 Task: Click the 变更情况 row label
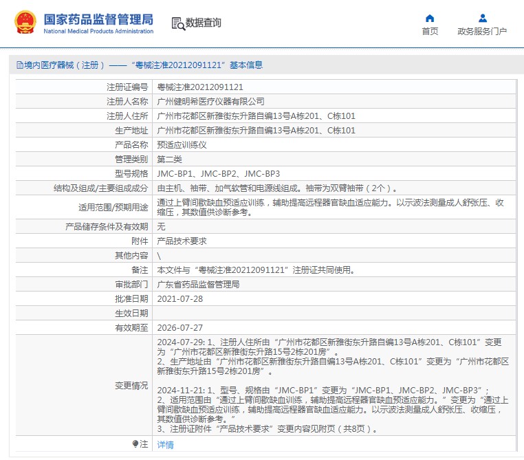131,386
